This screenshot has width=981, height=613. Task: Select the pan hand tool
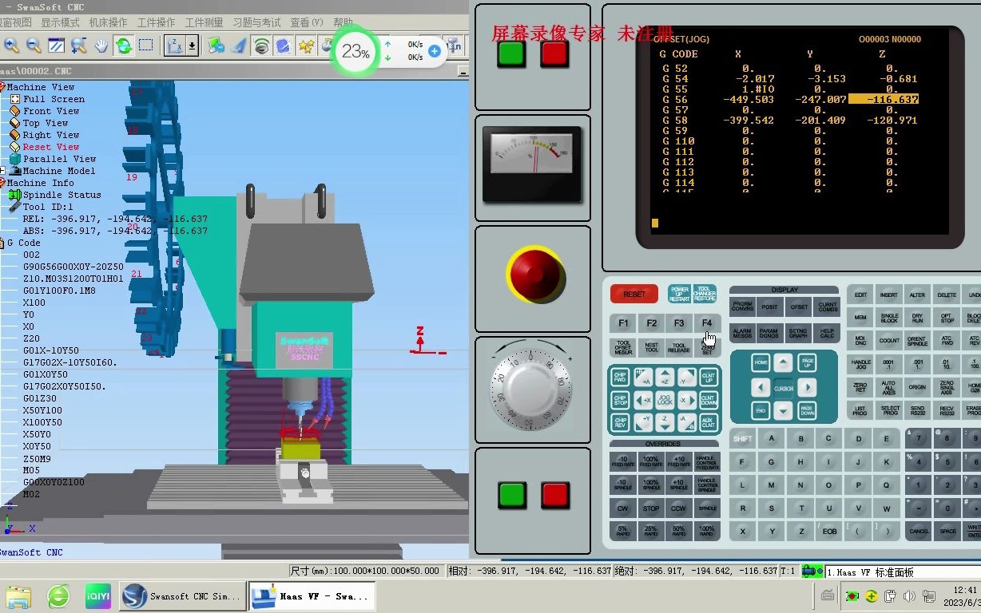pyautogui.click(x=101, y=45)
